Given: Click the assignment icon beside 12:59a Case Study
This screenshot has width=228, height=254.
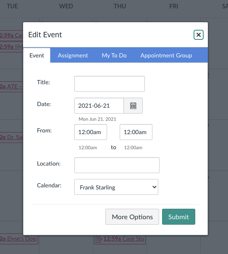Looking at the screenshot, I should tap(99, 239).
